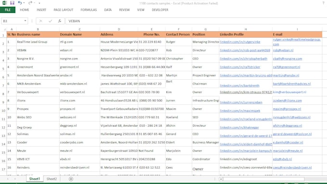Redo the last undone action
Image resolution: width=327 pixels, height=184 pixels.
click(30, 3)
